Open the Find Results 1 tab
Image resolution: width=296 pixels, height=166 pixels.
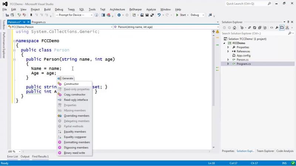click(x=40, y=156)
